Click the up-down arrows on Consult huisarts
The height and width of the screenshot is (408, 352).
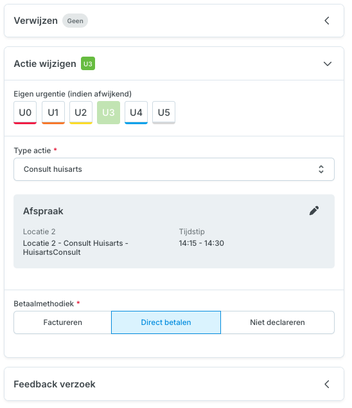321,169
